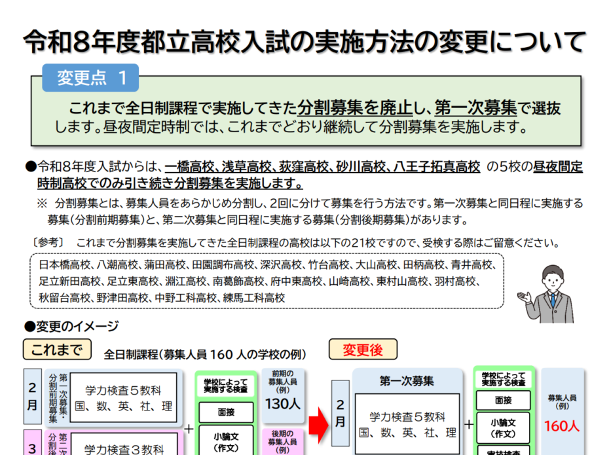Click 学力検査5教科 text in the これまで diagram
609x455 pixels.
pyautogui.click(x=123, y=390)
